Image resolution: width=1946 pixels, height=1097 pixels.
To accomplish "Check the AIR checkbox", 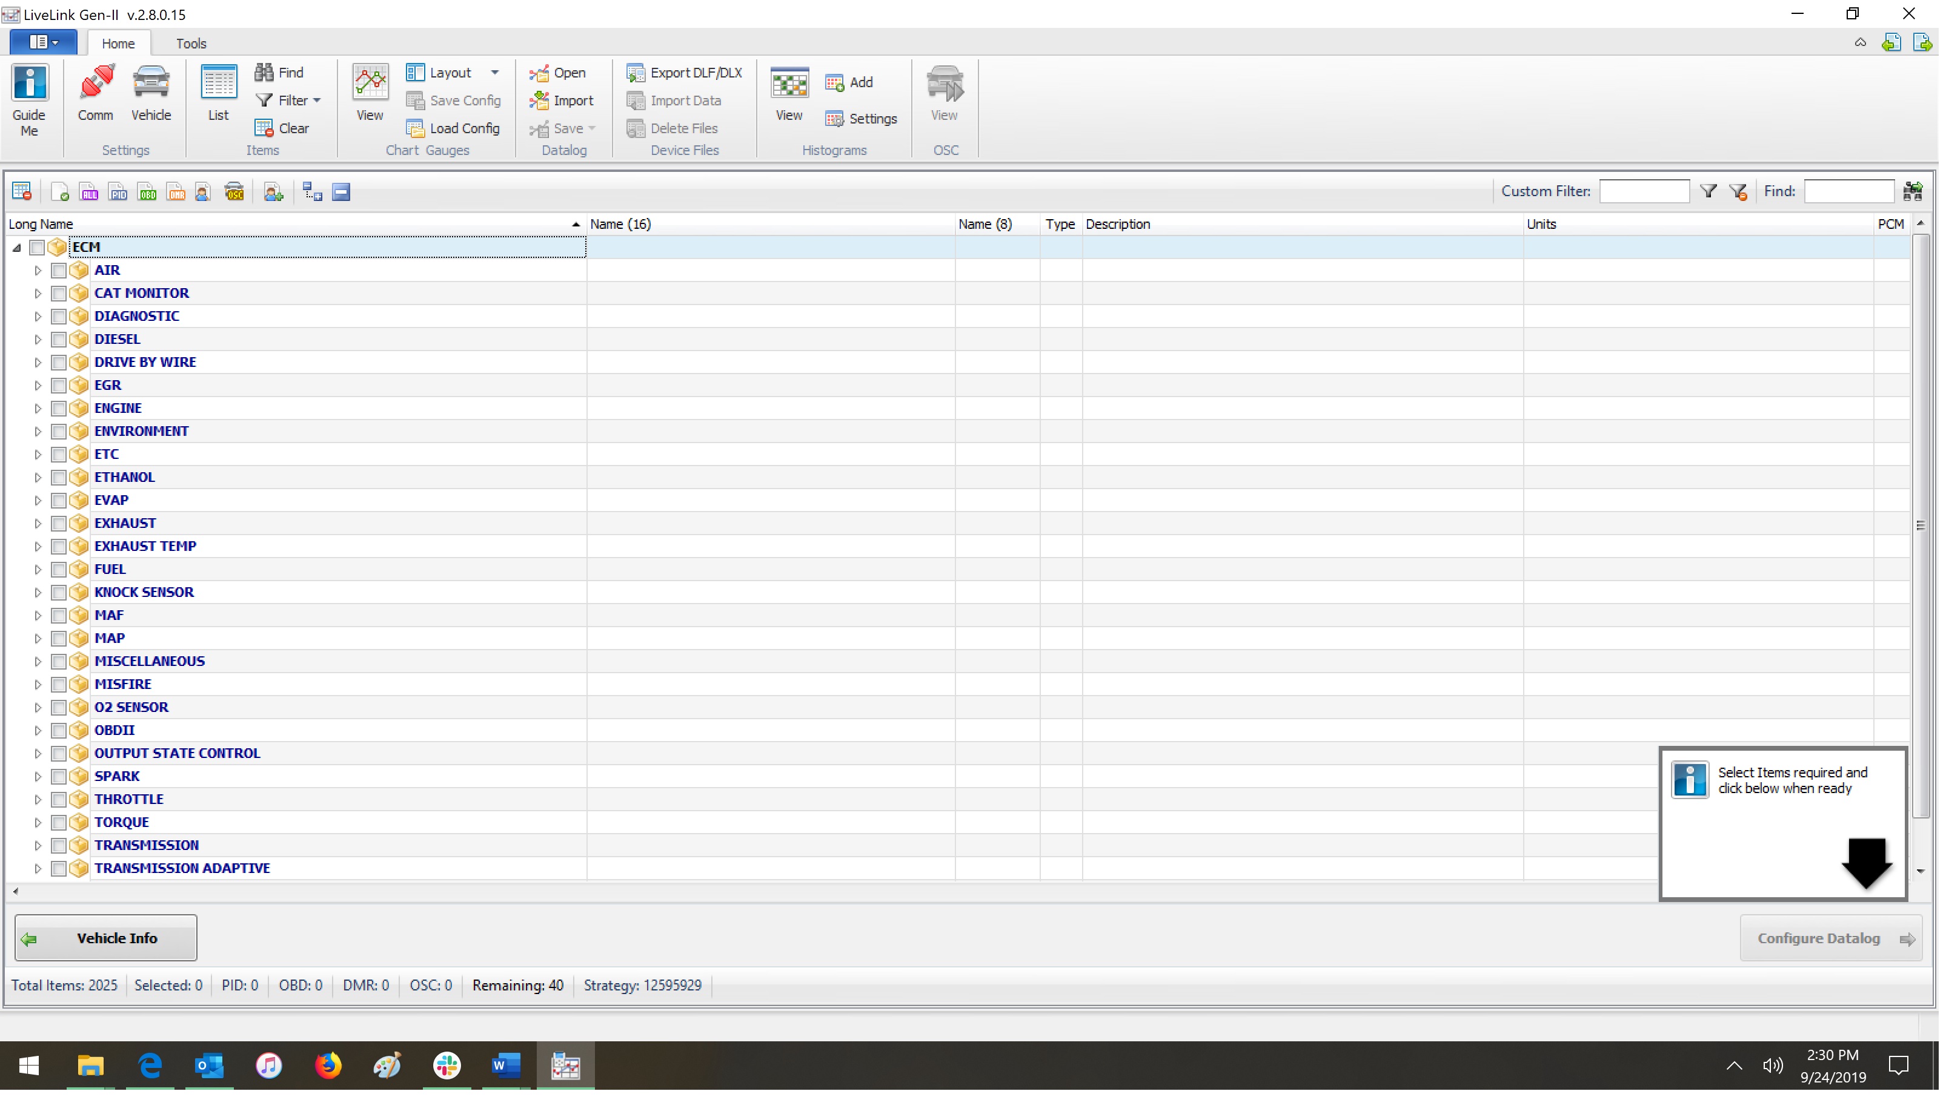I will click(x=59, y=270).
